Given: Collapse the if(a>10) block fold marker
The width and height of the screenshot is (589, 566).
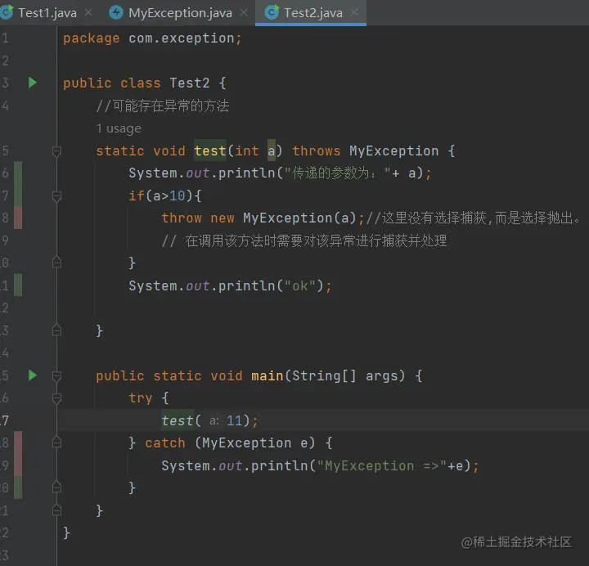Looking at the screenshot, I should [56, 196].
